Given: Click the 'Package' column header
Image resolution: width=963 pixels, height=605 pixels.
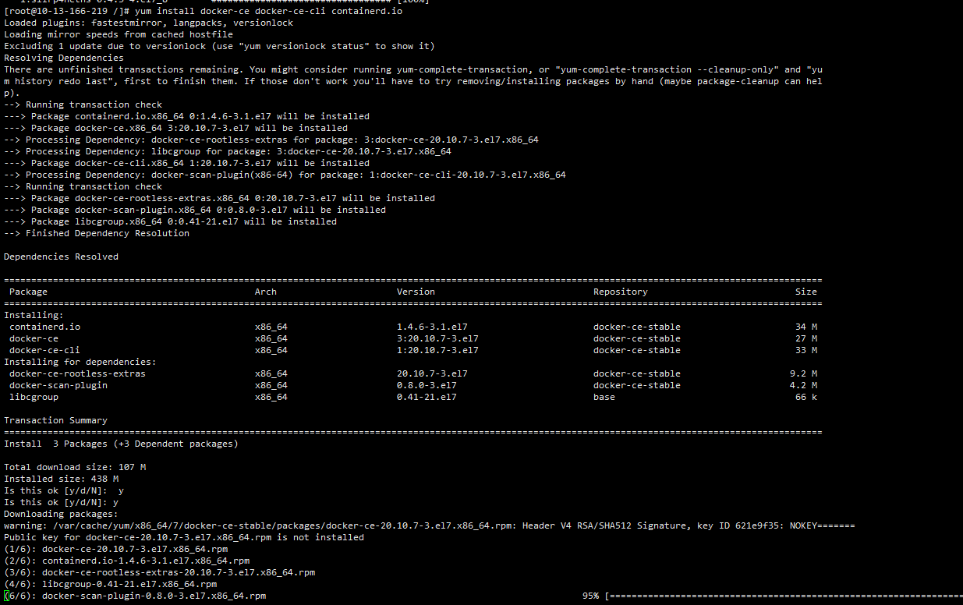Looking at the screenshot, I should tap(28, 292).
